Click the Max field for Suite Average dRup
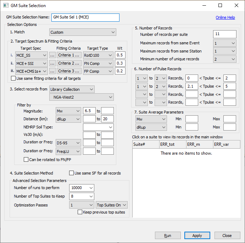 click(x=229, y=127)
